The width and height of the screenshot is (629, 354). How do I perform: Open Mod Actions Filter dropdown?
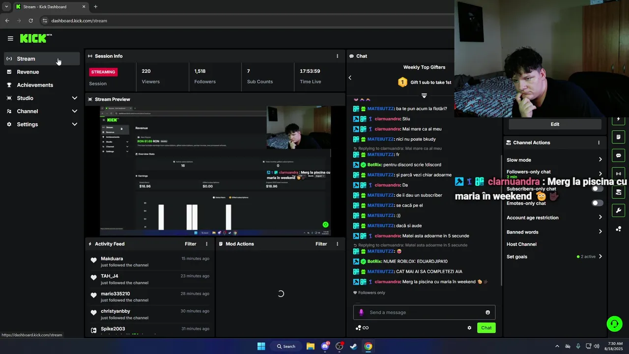click(x=321, y=244)
